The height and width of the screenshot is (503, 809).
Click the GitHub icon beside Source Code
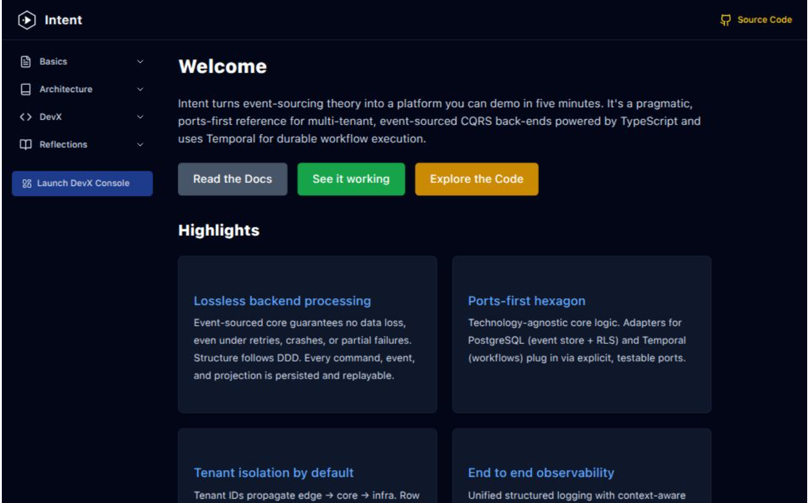coord(725,20)
